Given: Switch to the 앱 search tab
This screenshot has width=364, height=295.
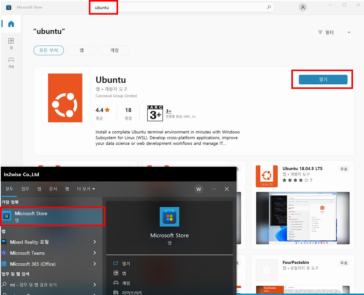Looking at the screenshot, I should (39, 189).
